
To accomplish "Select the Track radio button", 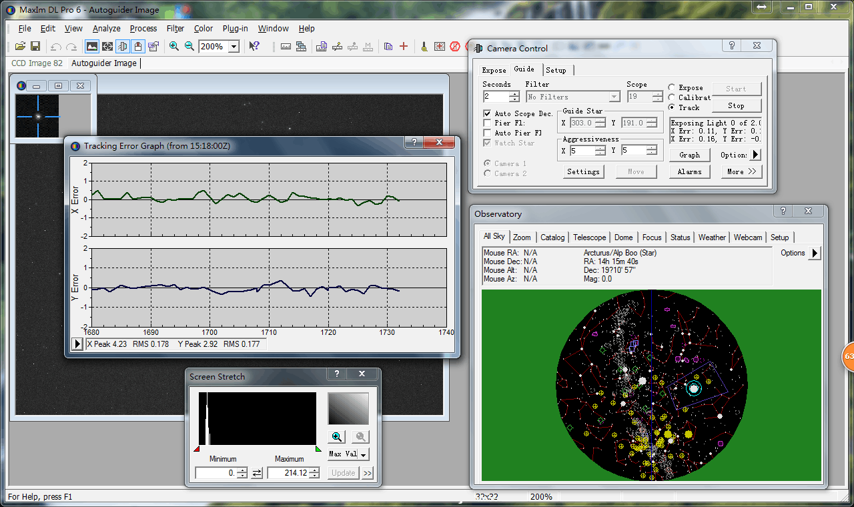I will tap(671, 107).
